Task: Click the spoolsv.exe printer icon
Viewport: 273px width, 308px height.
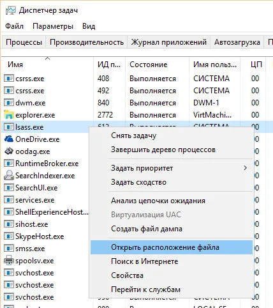Action: pyautogui.click(x=9, y=261)
